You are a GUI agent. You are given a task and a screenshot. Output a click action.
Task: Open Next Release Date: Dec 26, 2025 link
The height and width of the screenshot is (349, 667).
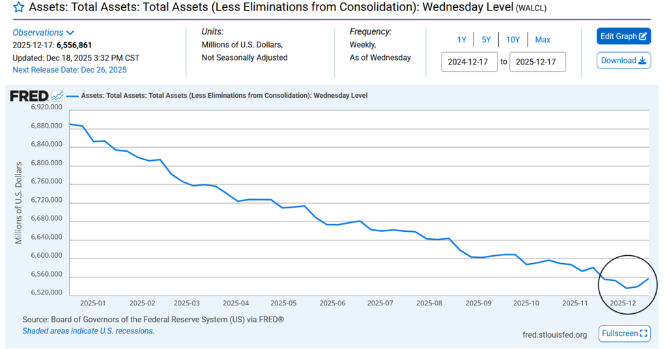pyautogui.click(x=69, y=70)
